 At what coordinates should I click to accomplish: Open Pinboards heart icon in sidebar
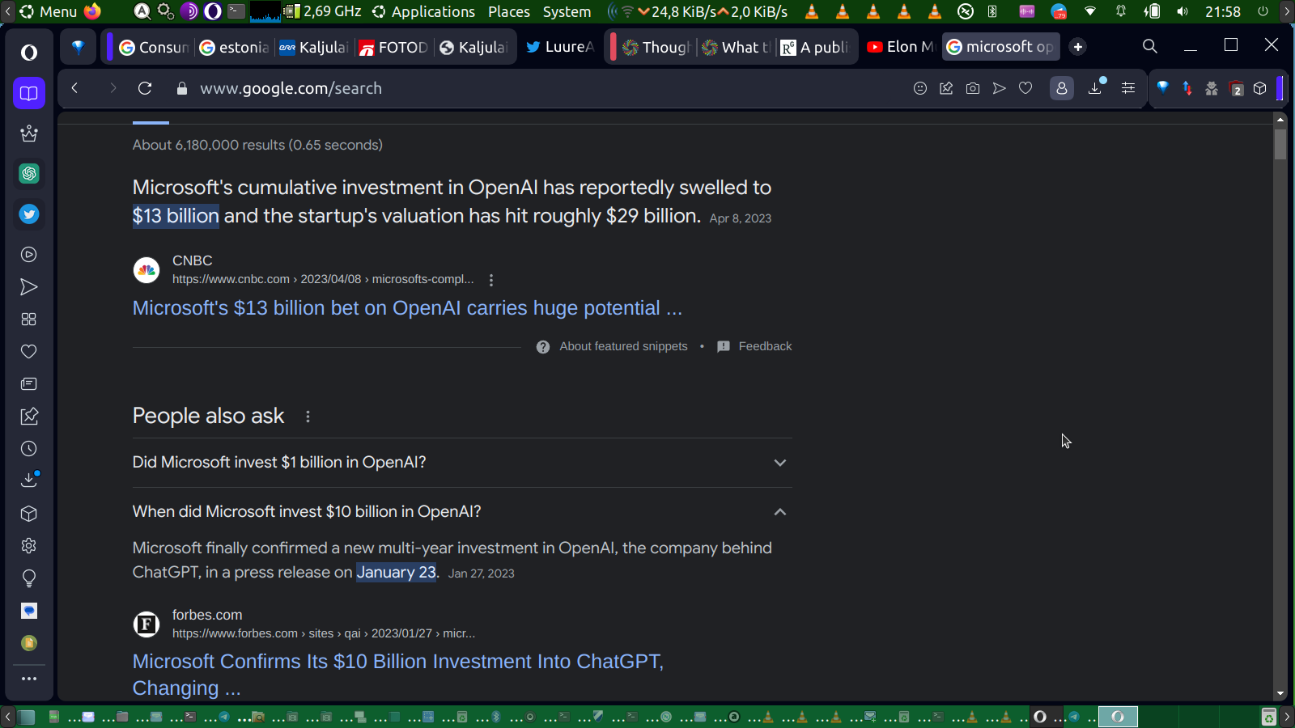click(29, 352)
